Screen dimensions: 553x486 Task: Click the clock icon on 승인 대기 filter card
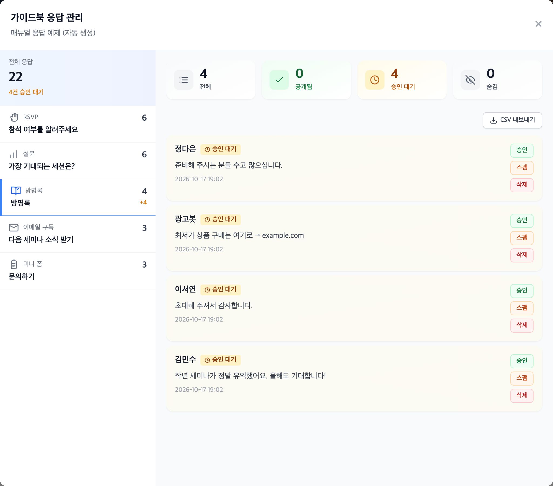[x=375, y=80]
